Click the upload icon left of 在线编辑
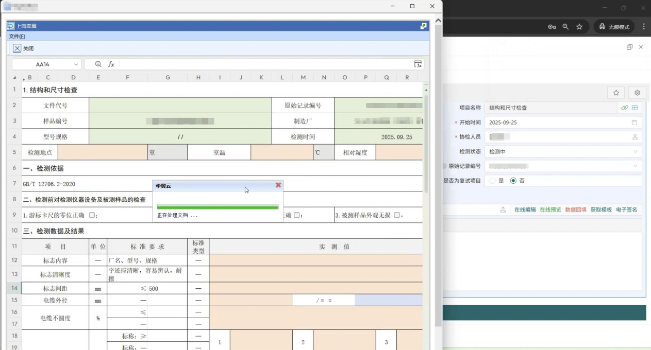The height and width of the screenshot is (350, 651). click(503, 210)
